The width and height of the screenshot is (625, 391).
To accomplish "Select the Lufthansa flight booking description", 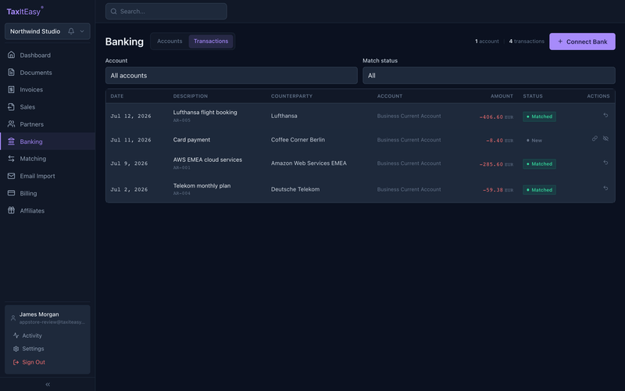I will click(205, 113).
